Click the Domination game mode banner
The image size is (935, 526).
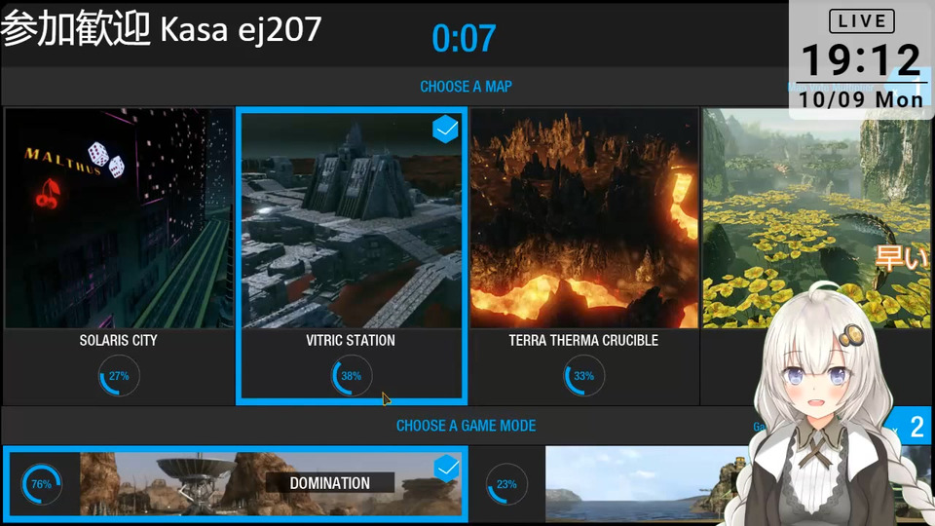(236, 484)
